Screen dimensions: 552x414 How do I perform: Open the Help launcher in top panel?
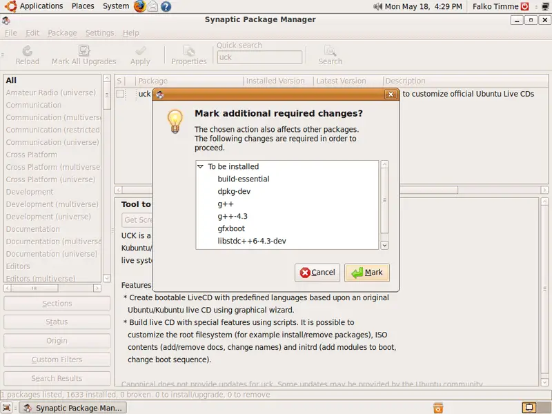pyautogui.click(x=166, y=6)
